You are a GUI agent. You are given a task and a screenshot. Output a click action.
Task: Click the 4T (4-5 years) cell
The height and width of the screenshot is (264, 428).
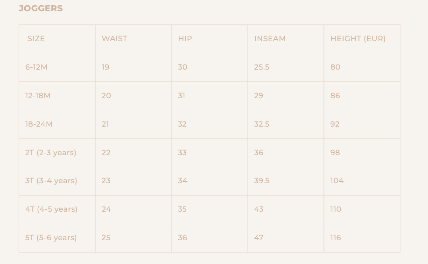pos(51,209)
